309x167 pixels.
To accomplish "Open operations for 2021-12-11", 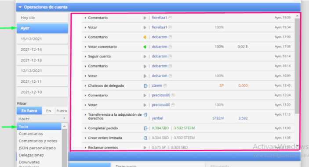I will click(42, 82).
